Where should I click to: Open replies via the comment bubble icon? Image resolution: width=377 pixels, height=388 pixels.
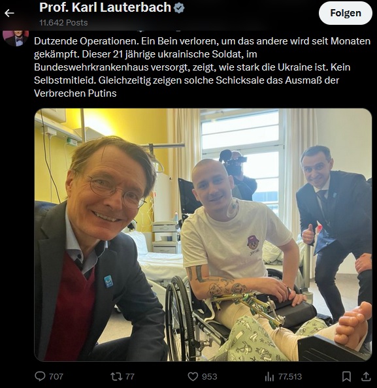tap(40, 376)
